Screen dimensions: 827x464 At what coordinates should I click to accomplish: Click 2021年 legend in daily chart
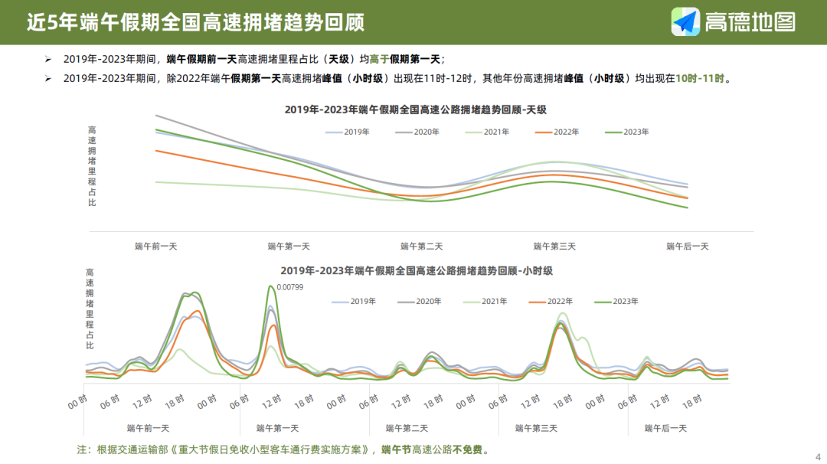[487, 132]
